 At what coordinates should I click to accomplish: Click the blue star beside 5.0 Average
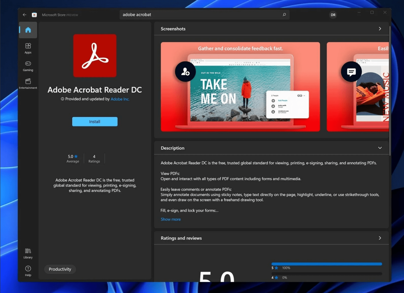tap(76, 156)
